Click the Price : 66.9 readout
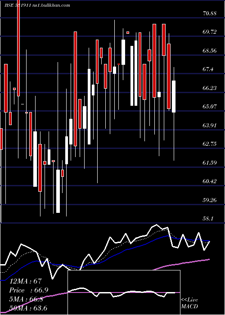Image resolution: width=225 pixels, height=315 pixels. 28,290
